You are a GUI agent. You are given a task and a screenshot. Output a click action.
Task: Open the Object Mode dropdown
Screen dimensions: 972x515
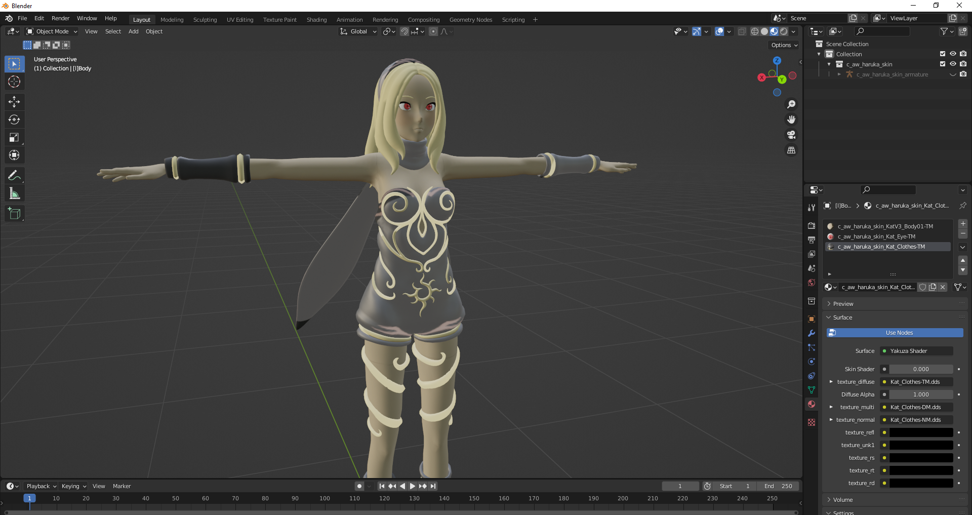[52, 31]
